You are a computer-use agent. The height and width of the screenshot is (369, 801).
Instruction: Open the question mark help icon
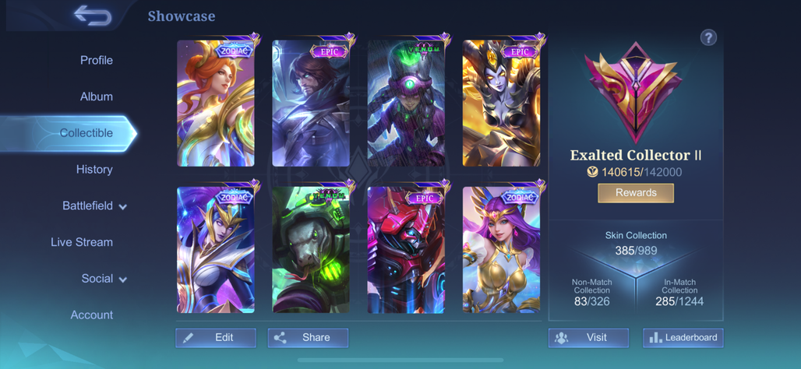708,38
